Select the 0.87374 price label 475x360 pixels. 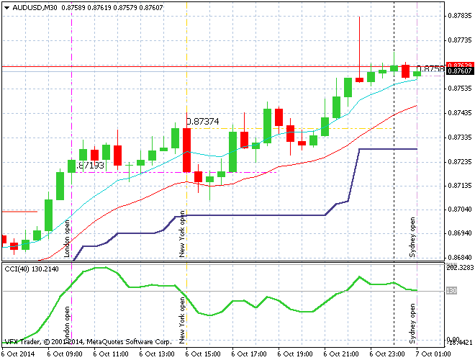tap(202, 122)
